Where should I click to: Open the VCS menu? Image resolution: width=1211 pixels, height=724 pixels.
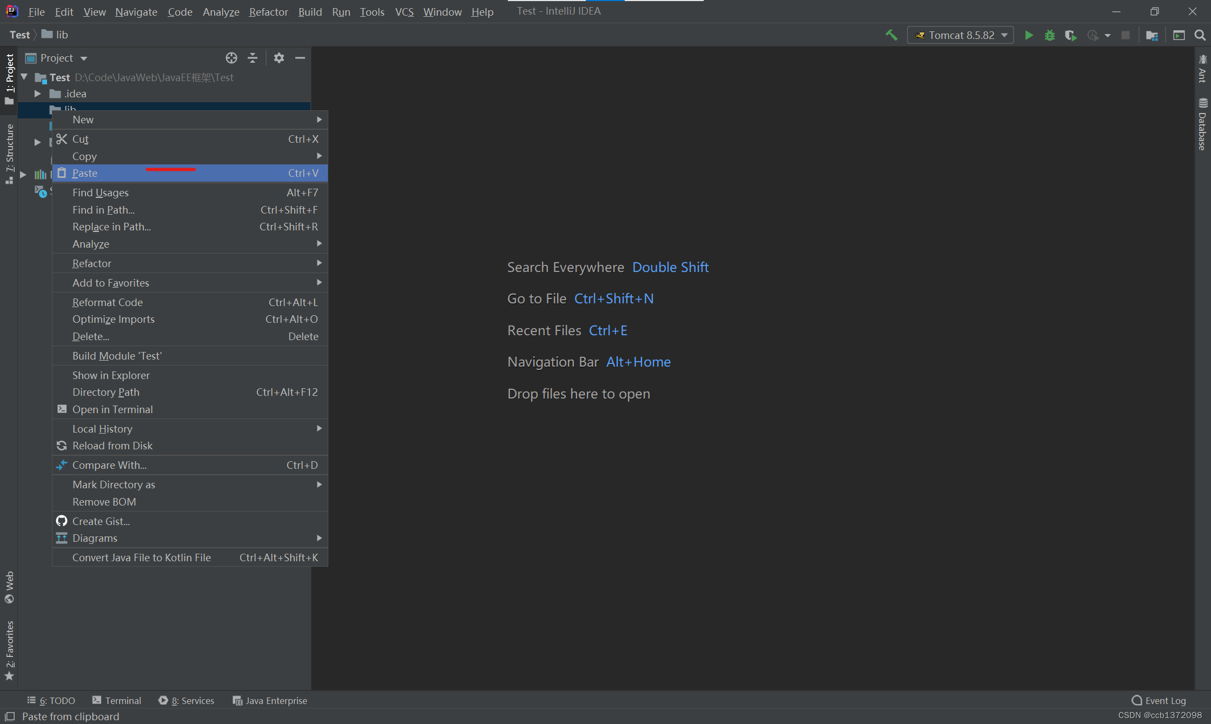[x=404, y=11]
